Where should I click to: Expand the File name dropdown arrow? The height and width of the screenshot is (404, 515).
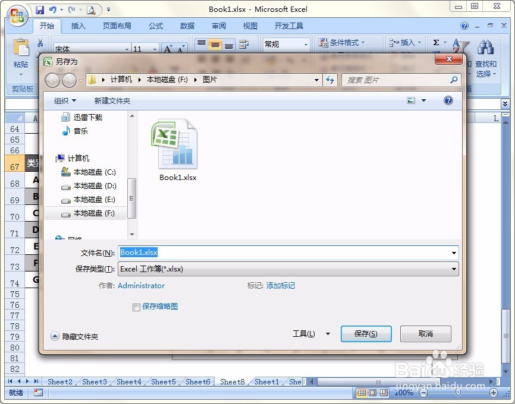pyautogui.click(x=454, y=252)
